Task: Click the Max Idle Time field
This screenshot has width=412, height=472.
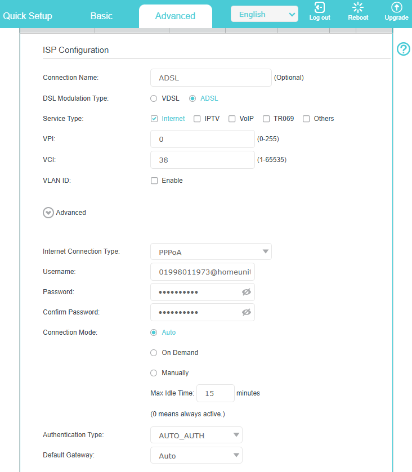Action: point(215,393)
